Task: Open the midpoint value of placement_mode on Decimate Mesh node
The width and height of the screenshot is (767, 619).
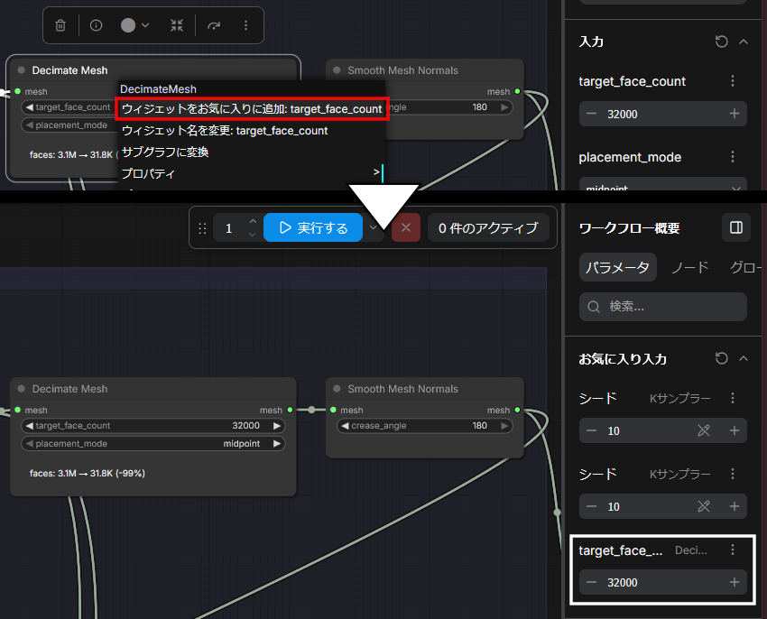Action: coord(242,444)
